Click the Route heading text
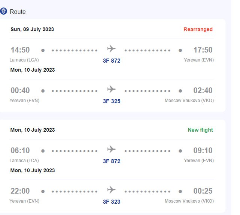This screenshot has width=240, height=215. click(18, 12)
